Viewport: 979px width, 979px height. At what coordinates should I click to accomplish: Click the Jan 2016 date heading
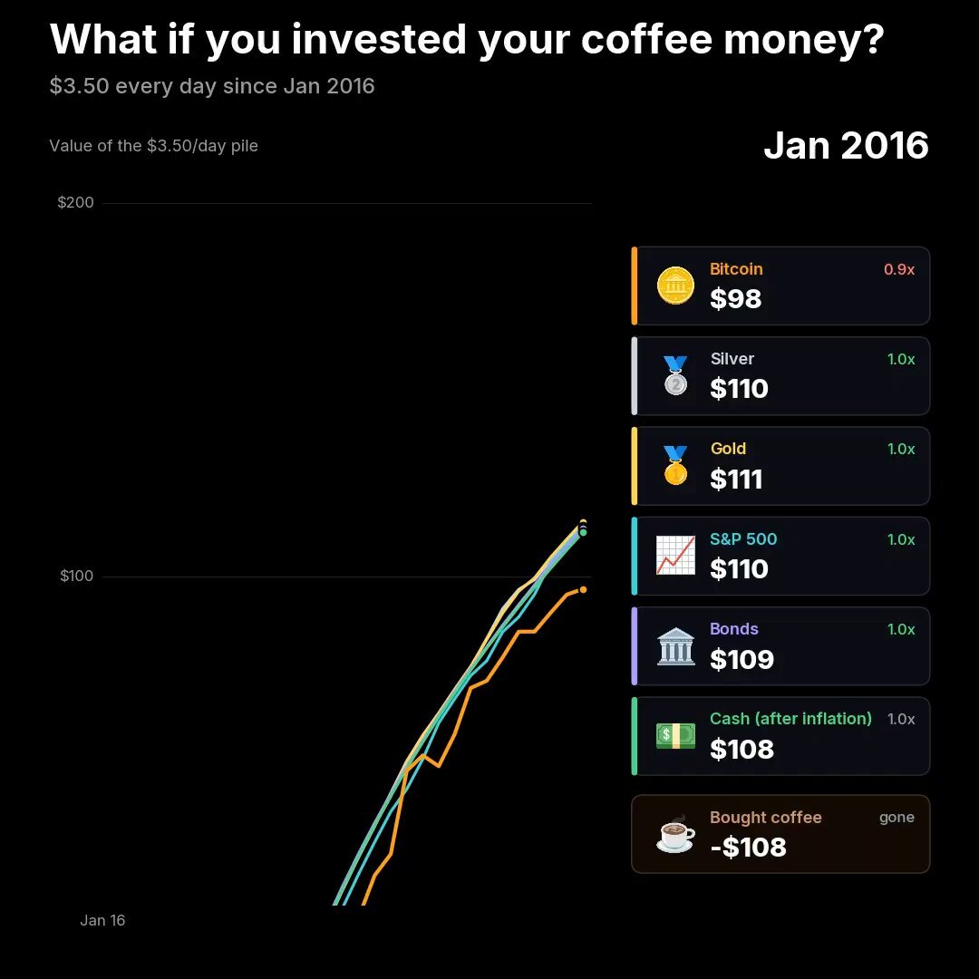846,145
